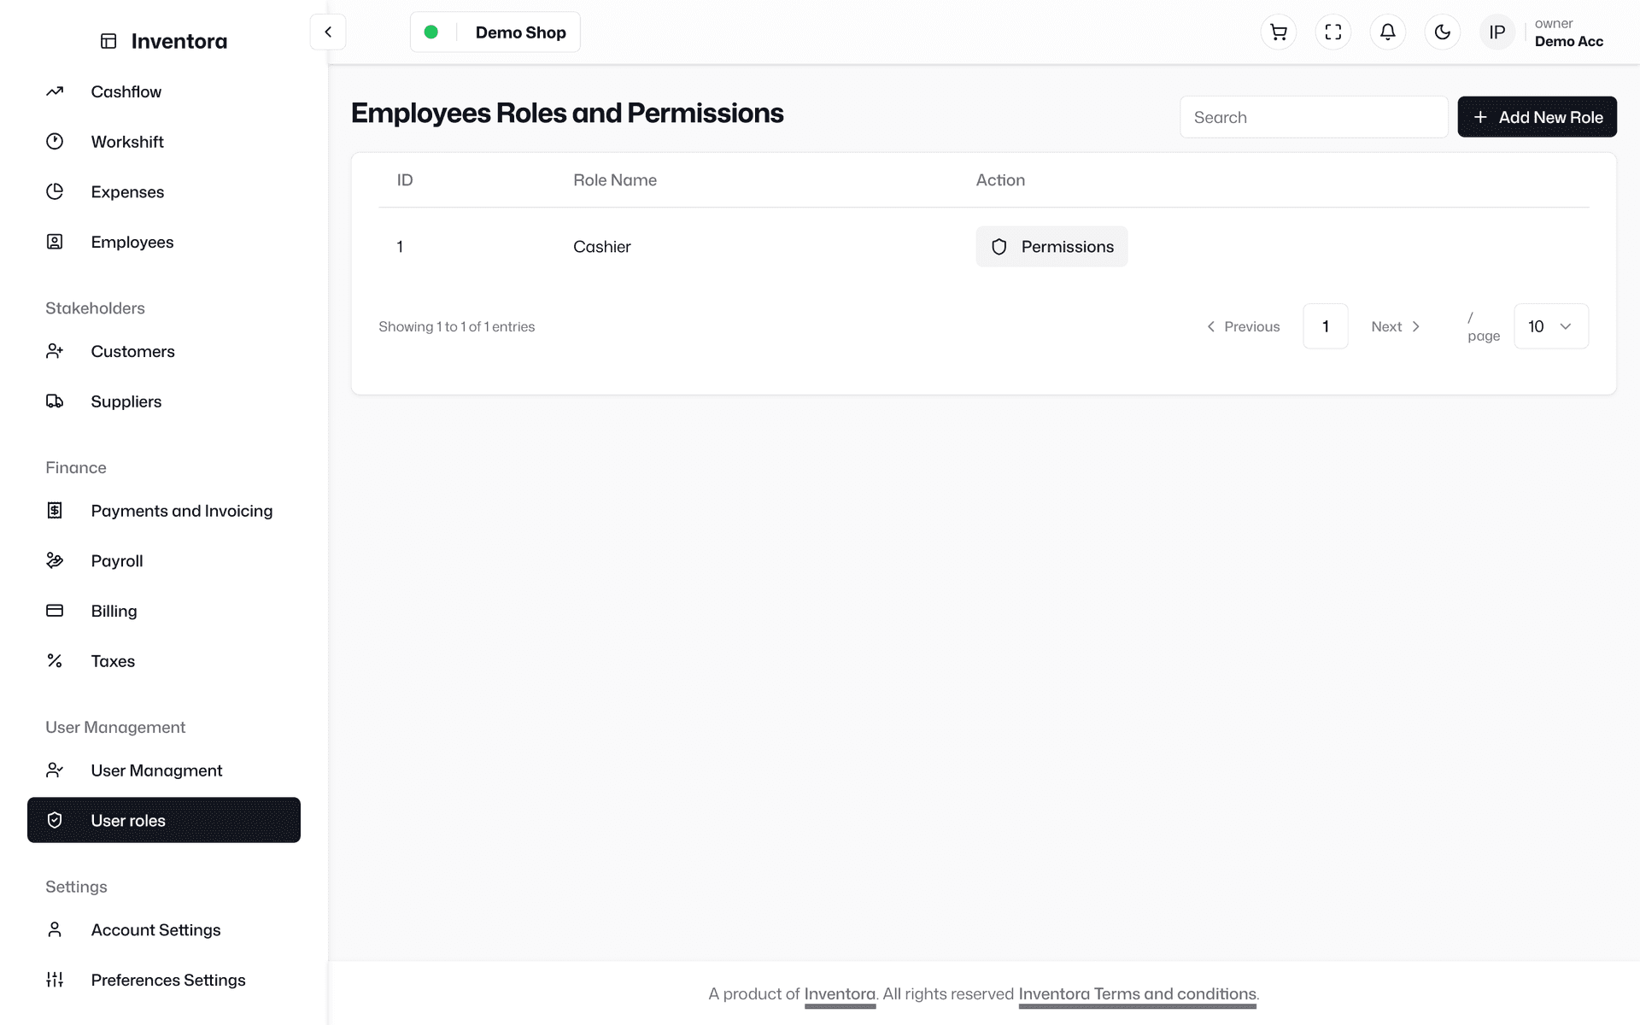
Task: Select User roles menu item
Action: coord(164,820)
